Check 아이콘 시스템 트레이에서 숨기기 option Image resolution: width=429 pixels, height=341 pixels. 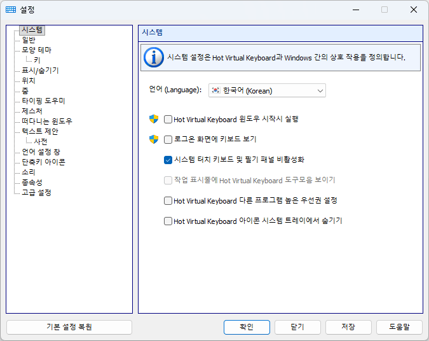pos(168,221)
